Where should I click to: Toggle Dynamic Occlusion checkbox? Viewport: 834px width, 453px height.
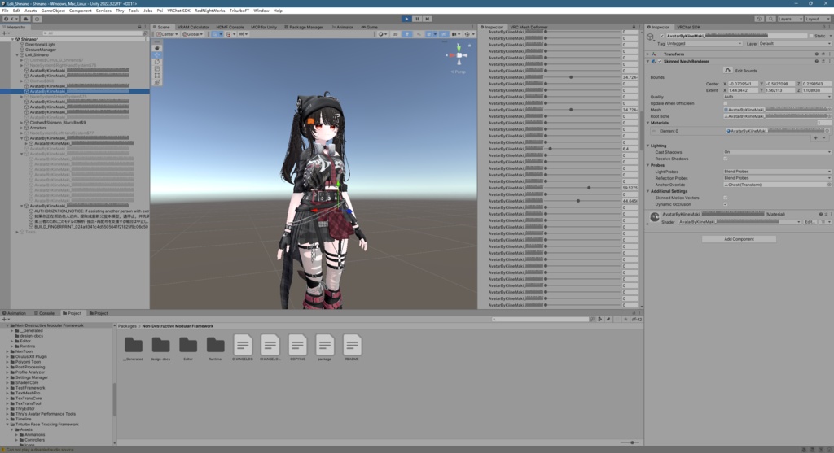[x=726, y=204]
